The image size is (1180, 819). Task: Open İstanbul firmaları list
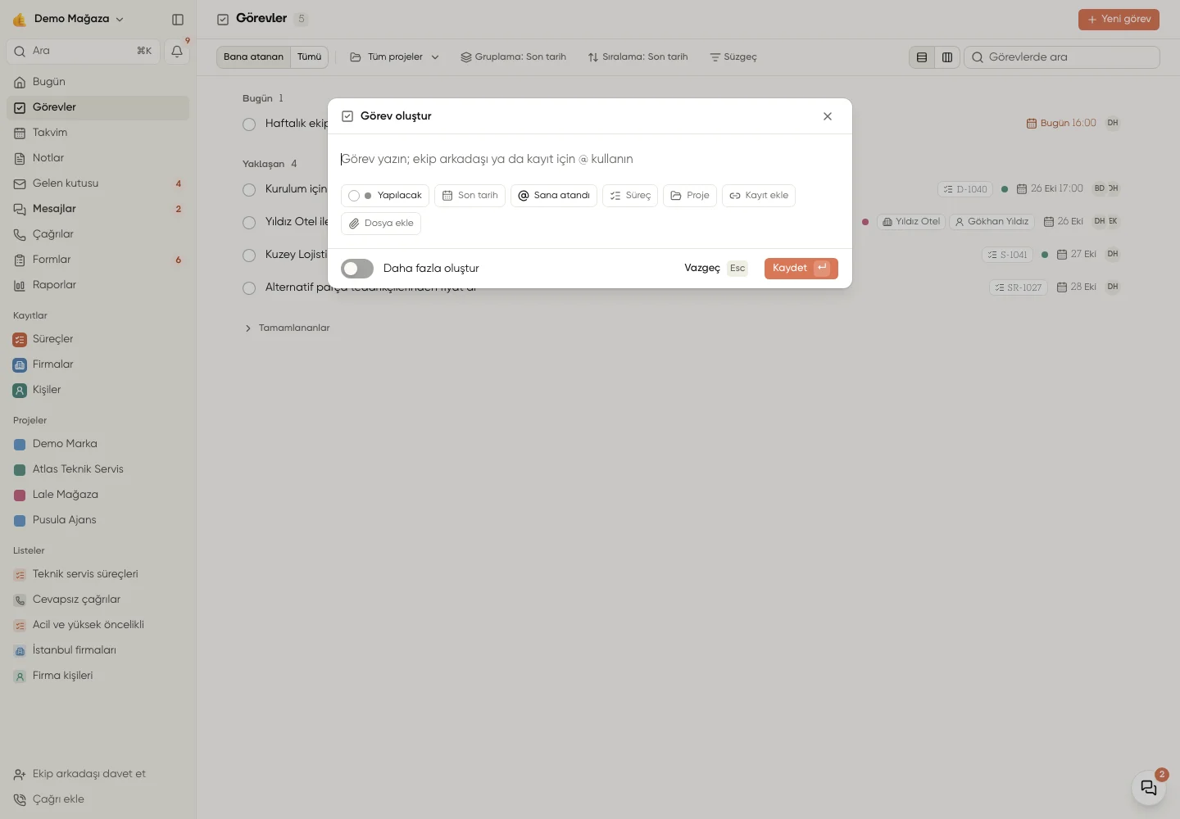98,650
